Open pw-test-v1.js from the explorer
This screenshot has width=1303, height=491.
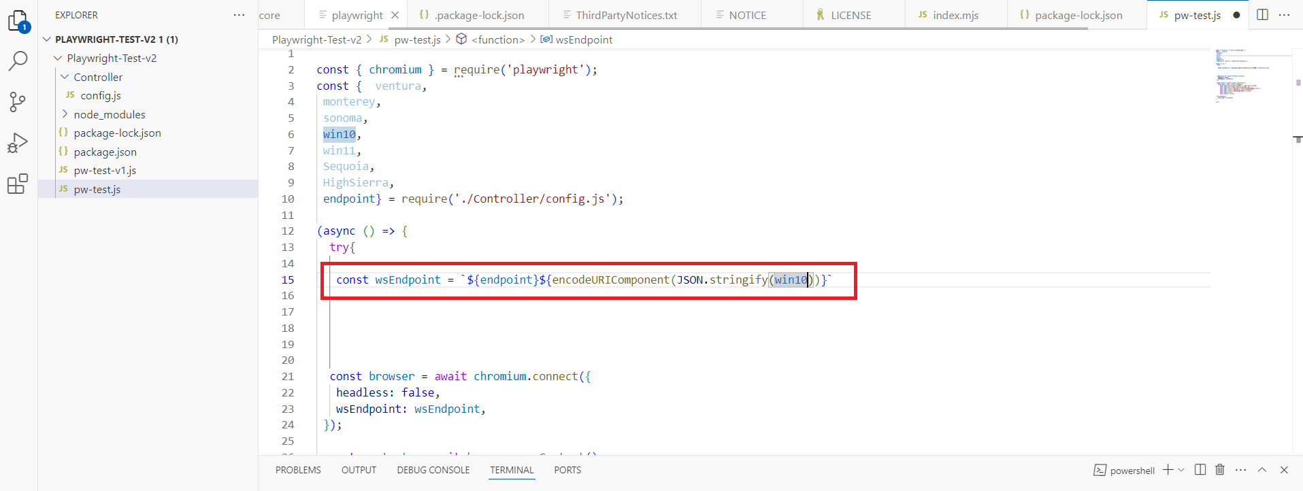pyautogui.click(x=105, y=170)
